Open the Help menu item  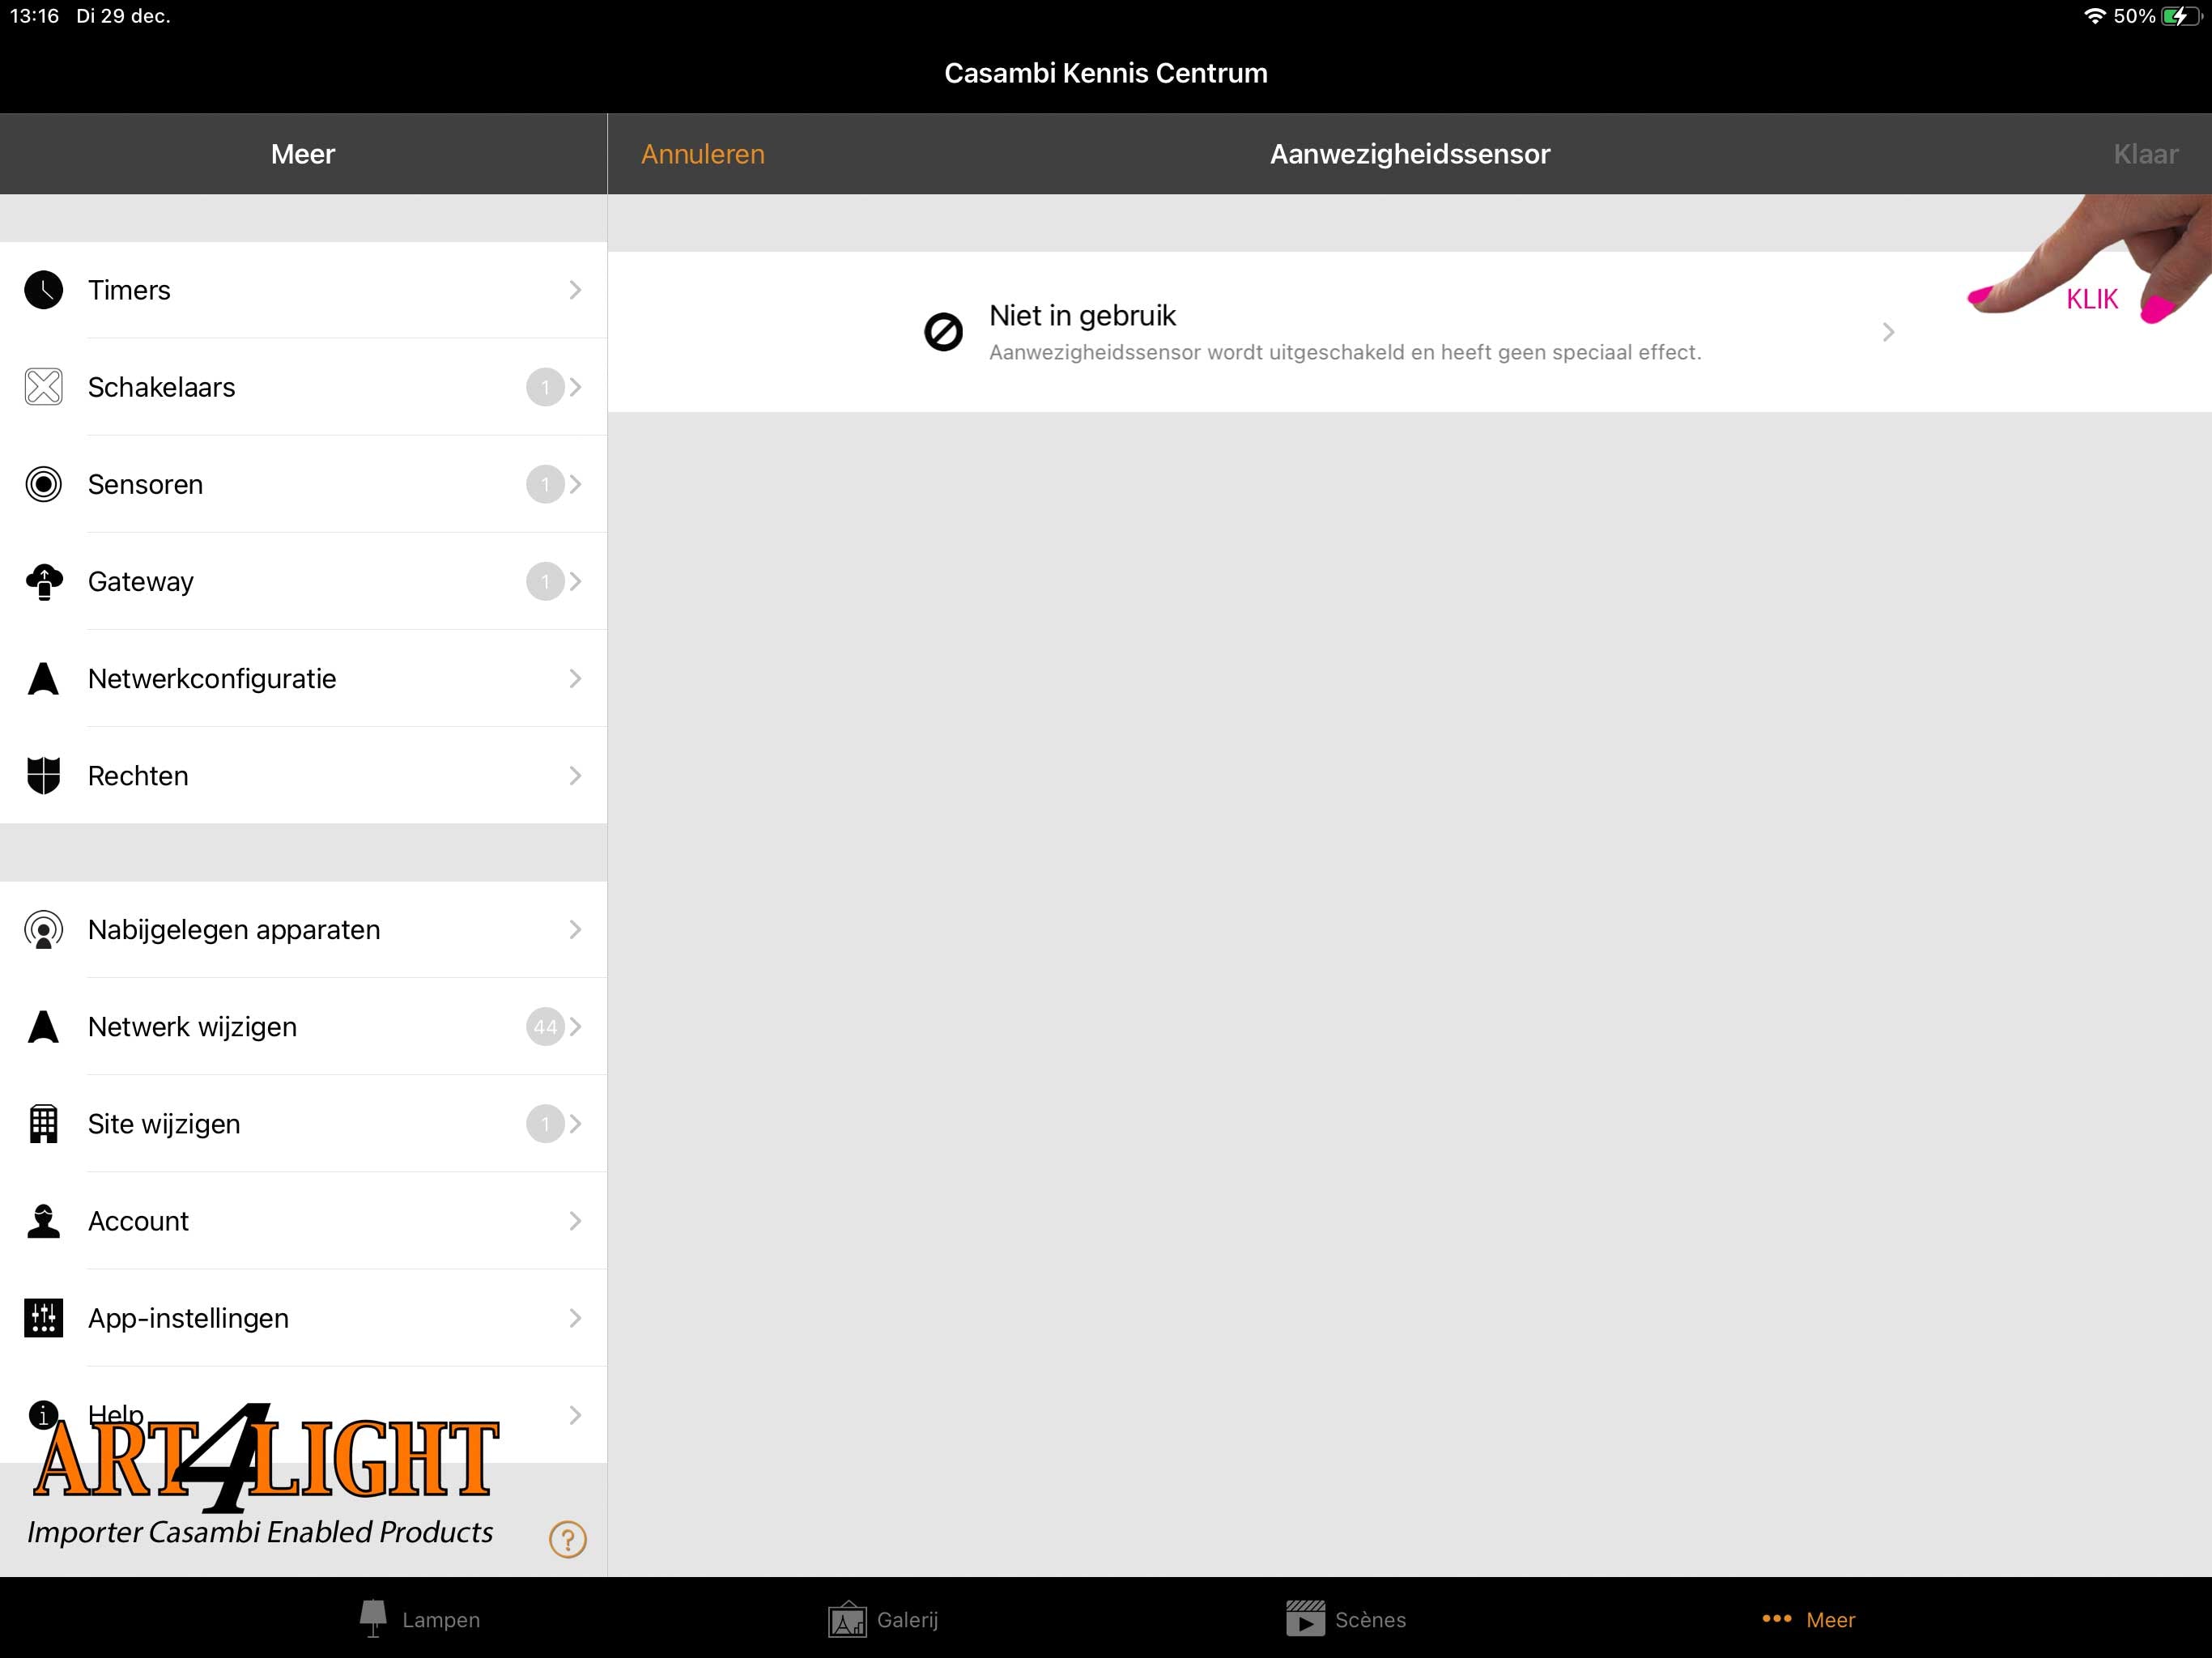pyautogui.click(x=117, y=1414)
